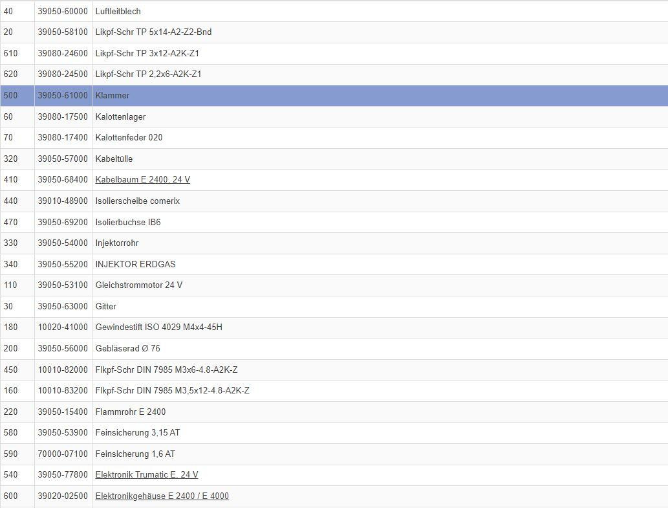
Task: Click the Isolierbuchse IB6 entry
Action: coord(127,223)
